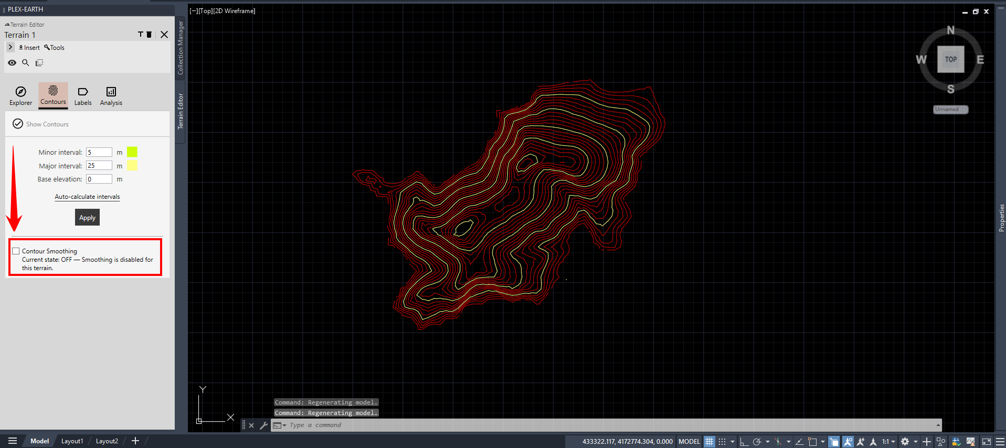Viewport: 1006px width, 448px height.
Task: Toggle Object snap square icon
Action: click(x=812, y=442)
